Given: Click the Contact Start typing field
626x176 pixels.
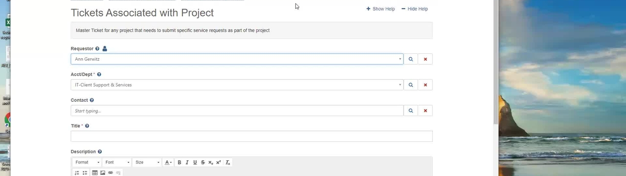Looking at the screenshot, I should pyautogui.click(x=237, y=111).
